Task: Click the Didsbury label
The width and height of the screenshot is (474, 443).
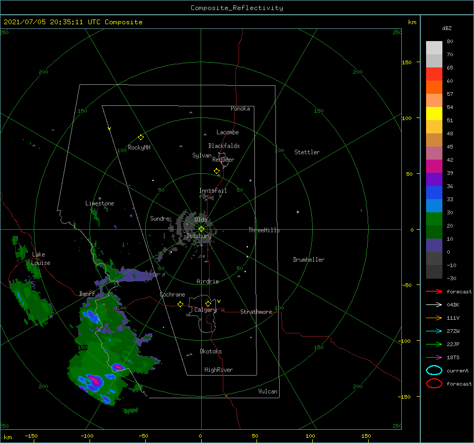Action: (199, 236)
